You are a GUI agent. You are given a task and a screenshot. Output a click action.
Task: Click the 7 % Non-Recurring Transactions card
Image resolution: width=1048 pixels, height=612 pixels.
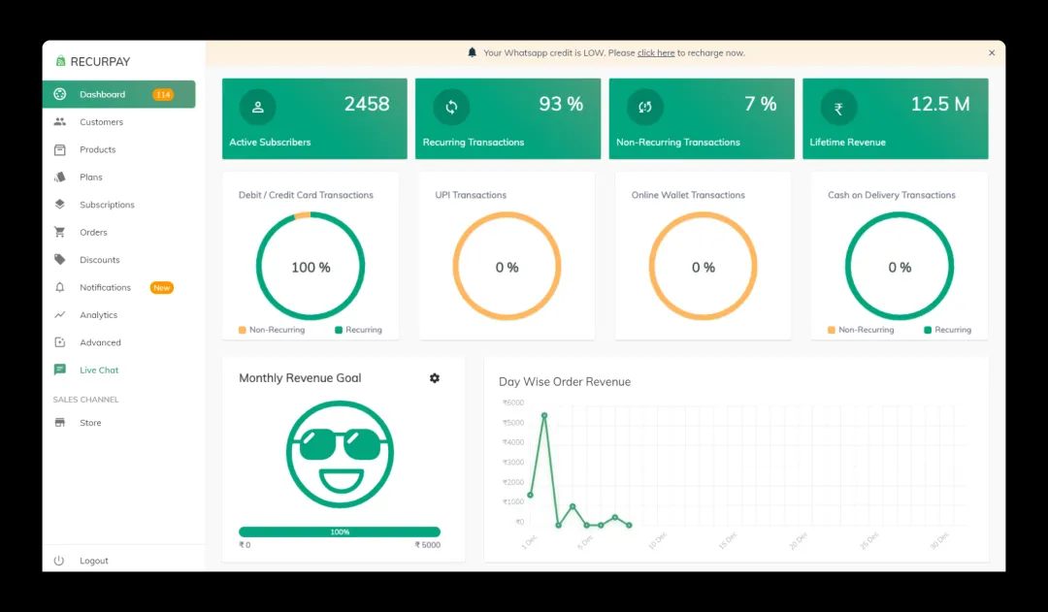point(702,119)
